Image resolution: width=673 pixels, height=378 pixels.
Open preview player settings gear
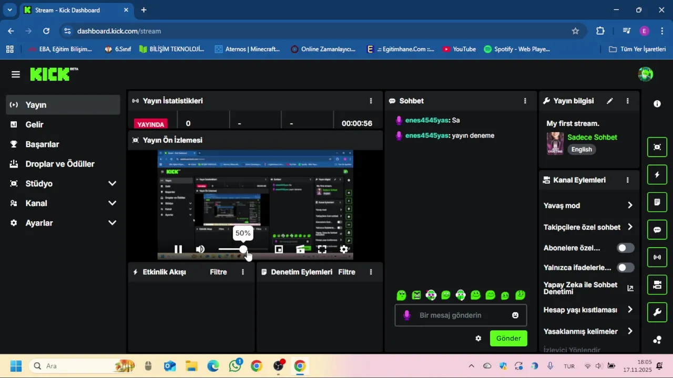tap(344, 249)
